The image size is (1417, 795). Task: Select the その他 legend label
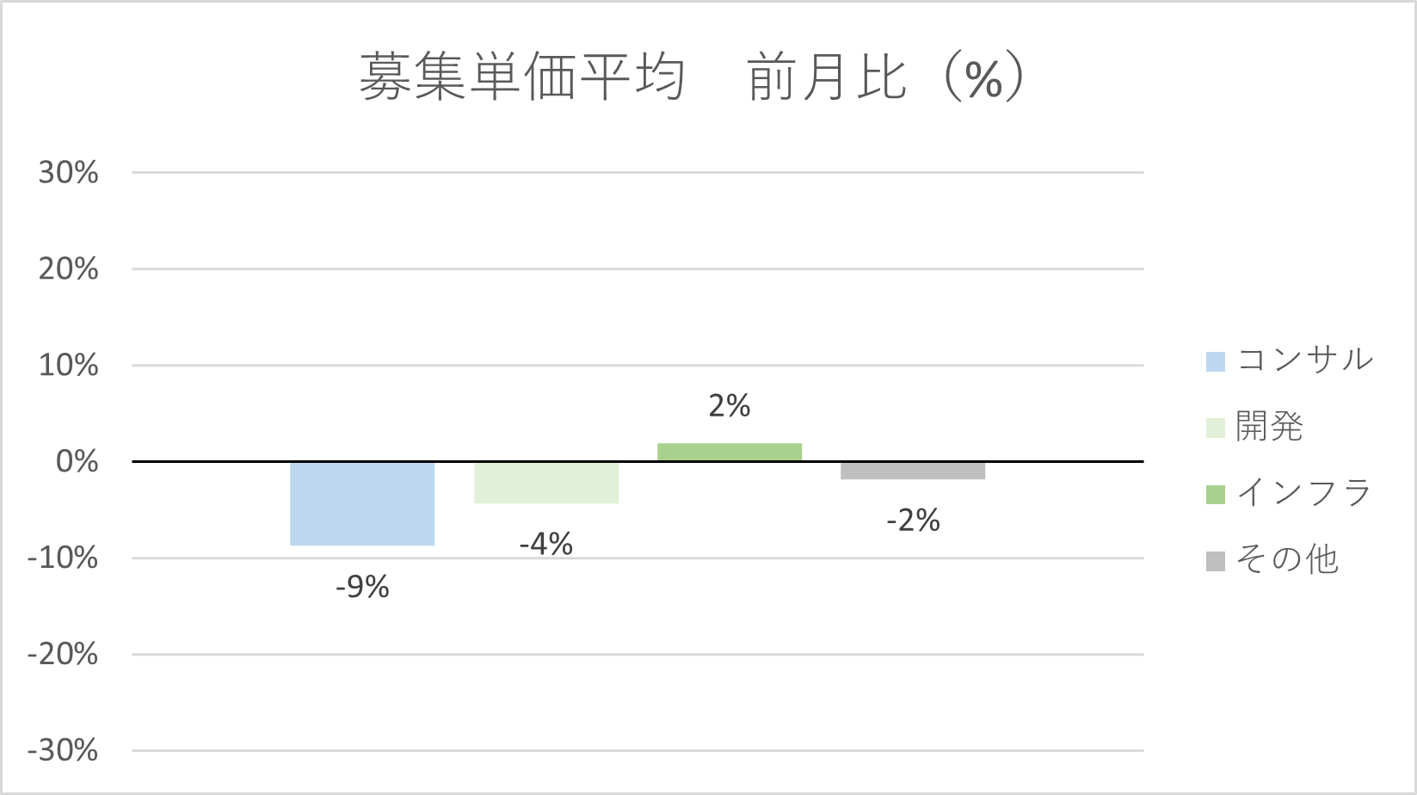1288,560
